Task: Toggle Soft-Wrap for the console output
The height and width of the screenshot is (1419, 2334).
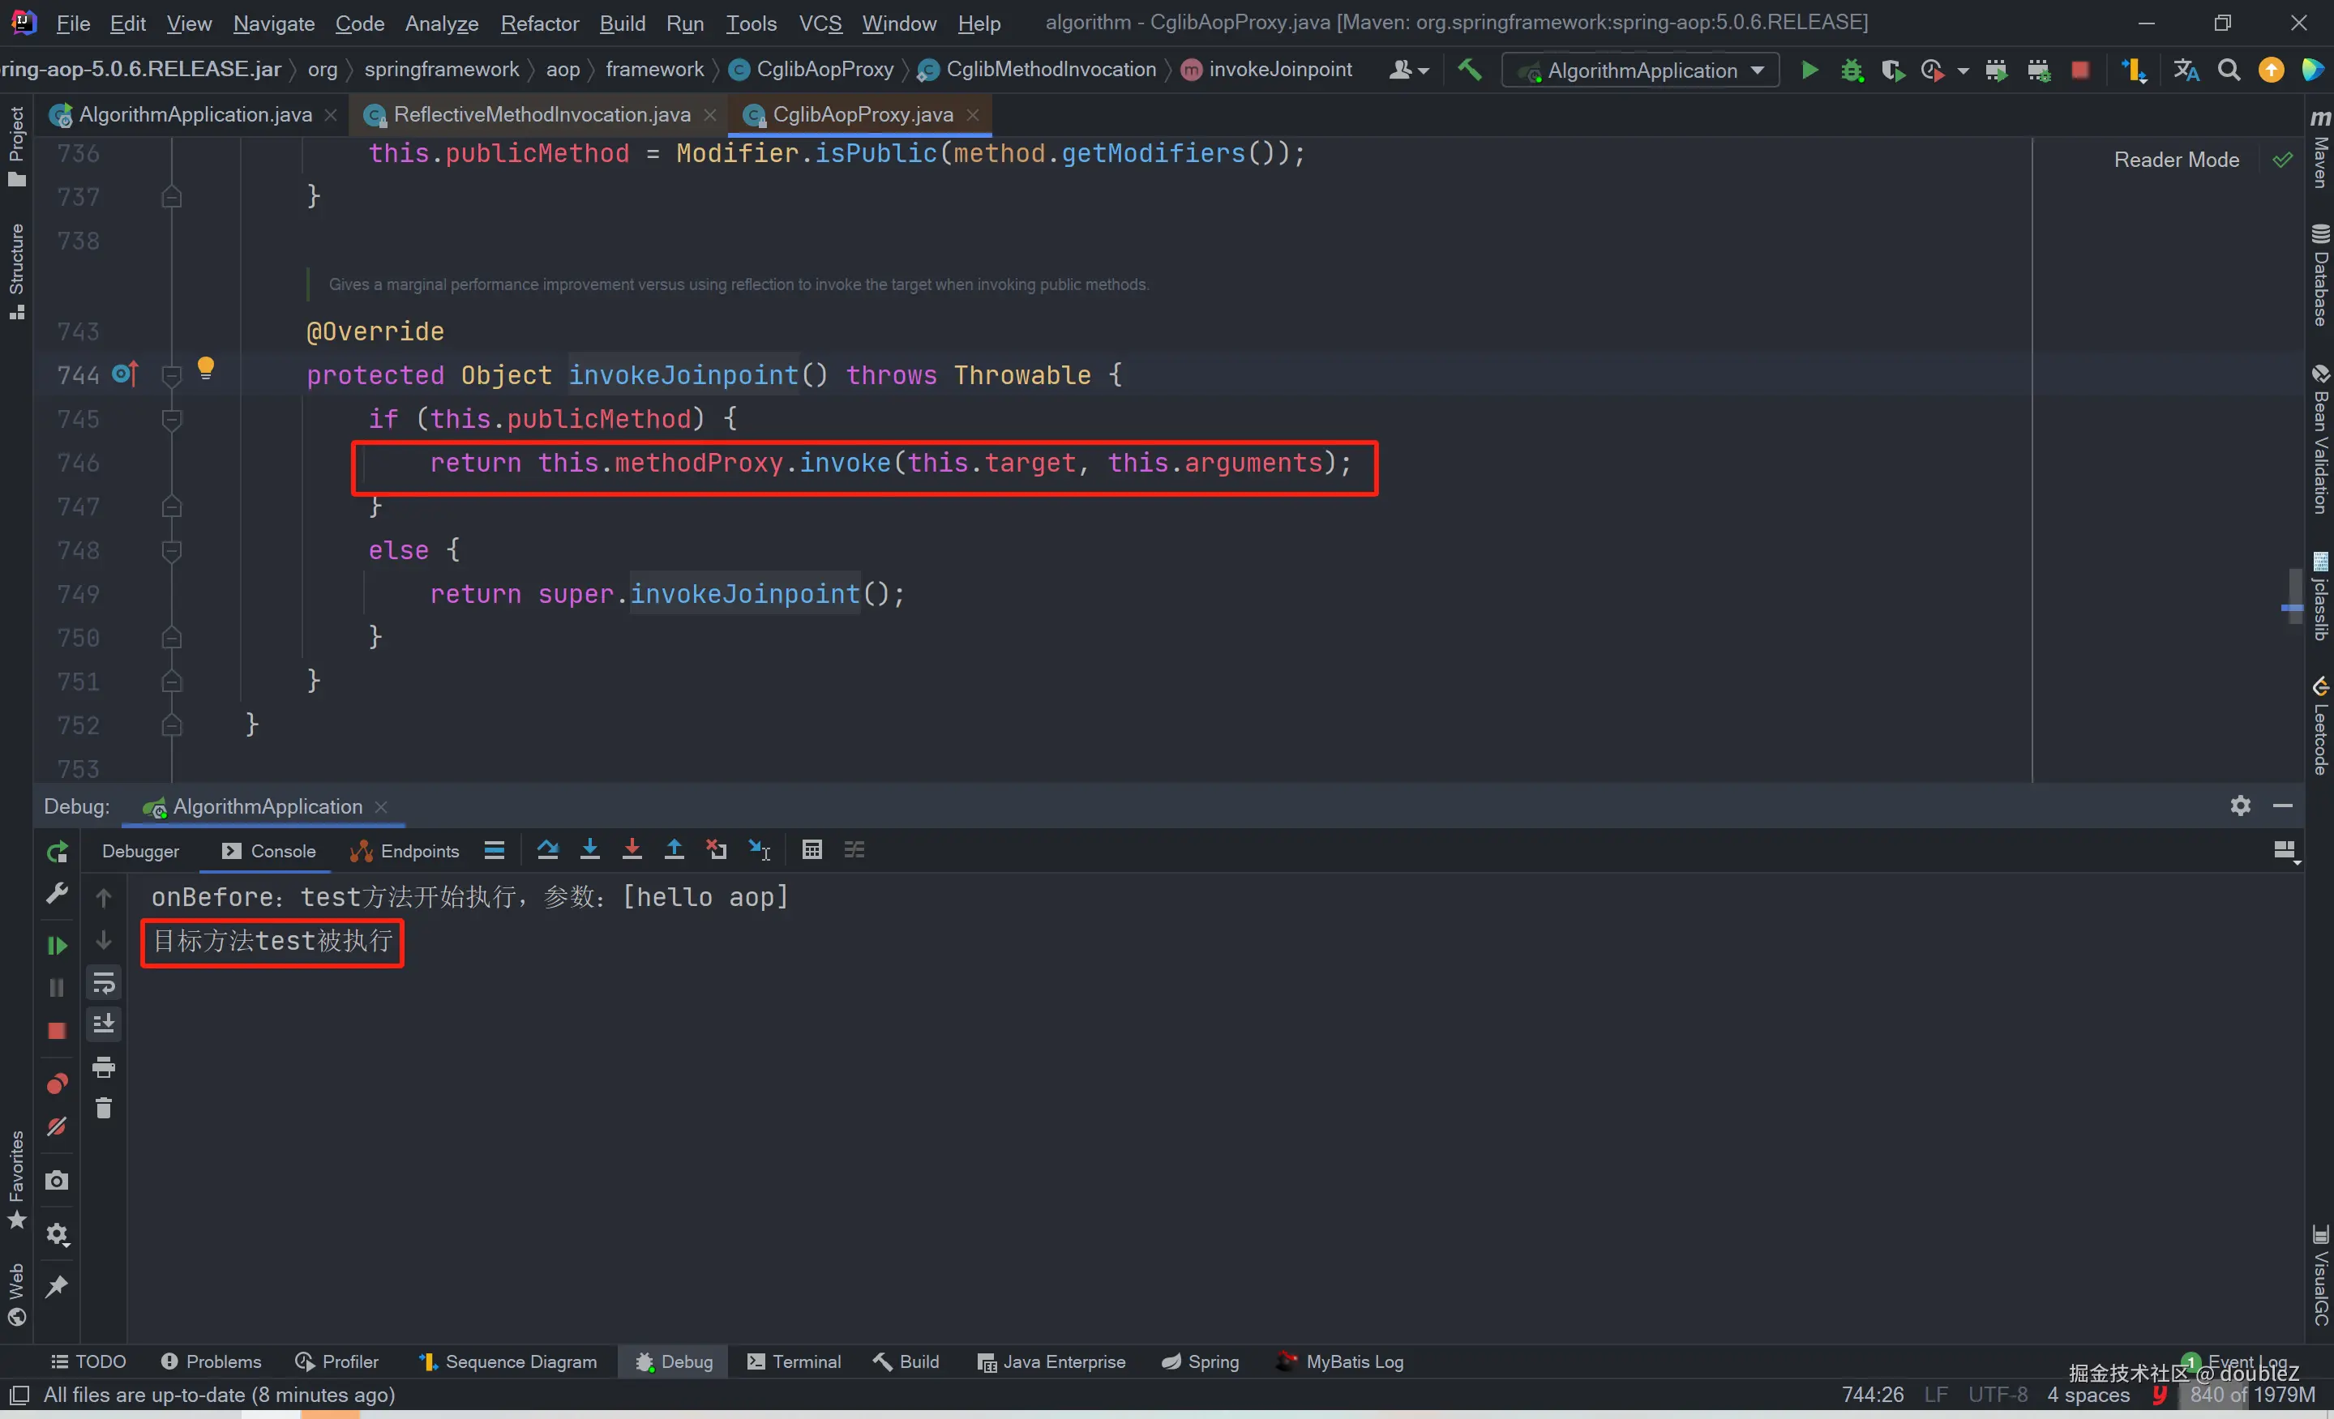Action: [x=103, y=984]
